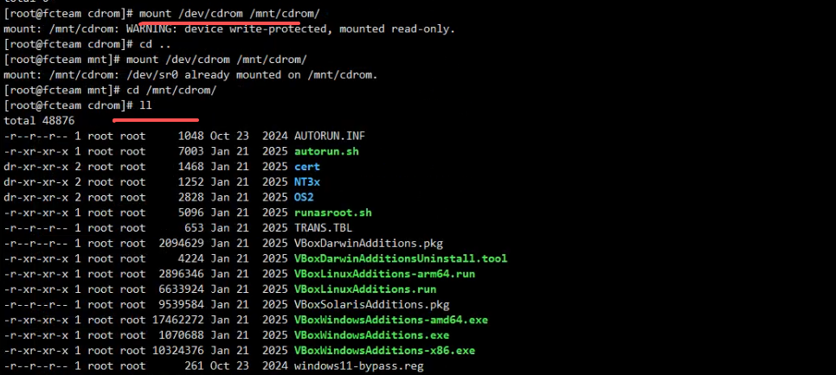Click file size 17462272
The image size is (836, 375).
178,321
